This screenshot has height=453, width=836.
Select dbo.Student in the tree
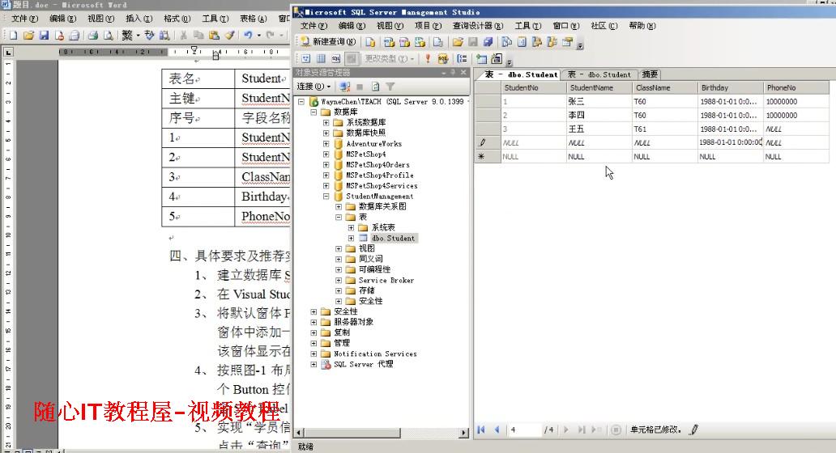394,239
